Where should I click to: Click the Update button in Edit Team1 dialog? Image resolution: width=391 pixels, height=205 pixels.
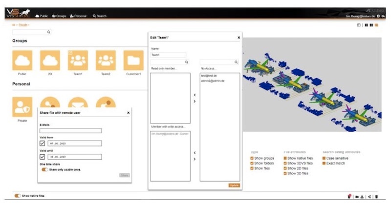234,185
